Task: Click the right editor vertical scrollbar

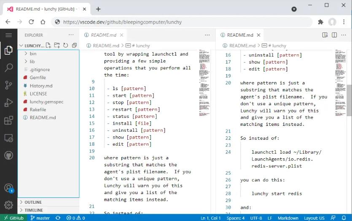Action: [349, 100]
